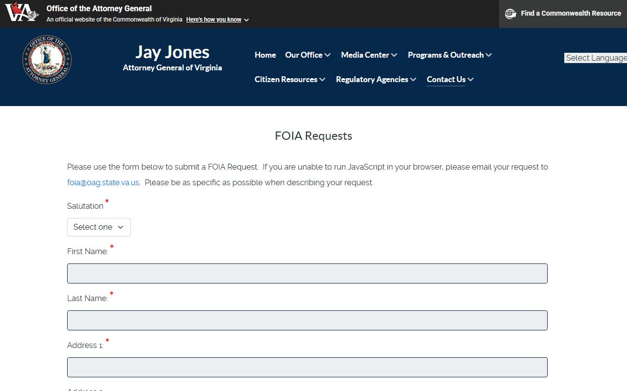Screen dimensions: 627x391
Task: Focus the Last Name input field
Action: point(307,321)
